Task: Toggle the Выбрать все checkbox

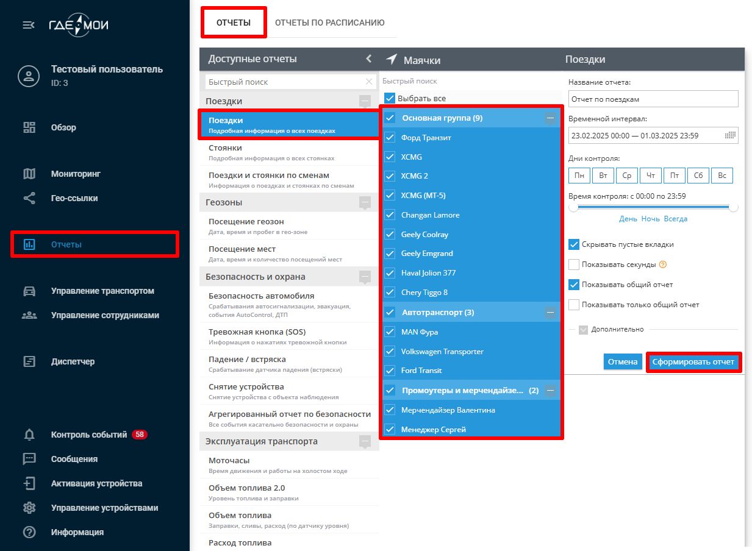Action: [x=390, y=98]
